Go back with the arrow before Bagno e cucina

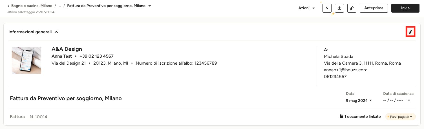click(8, 6)
